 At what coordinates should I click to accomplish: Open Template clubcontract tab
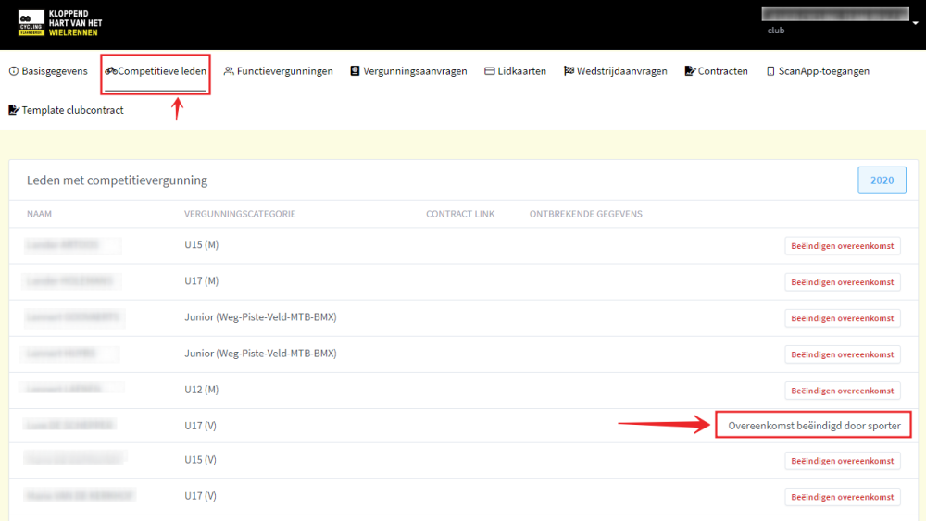66,110
